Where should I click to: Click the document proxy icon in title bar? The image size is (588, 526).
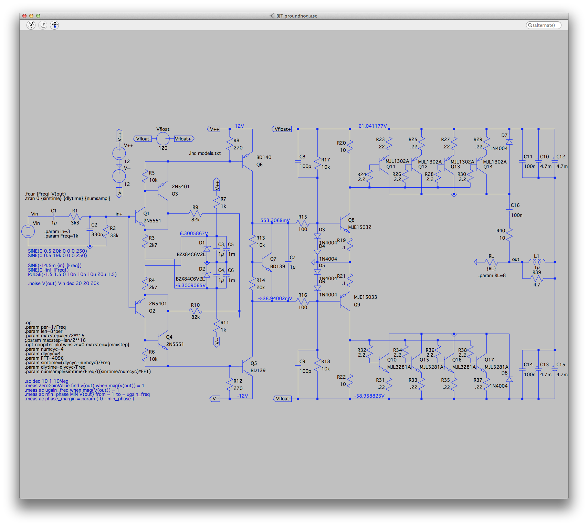(x=272, y=16)
